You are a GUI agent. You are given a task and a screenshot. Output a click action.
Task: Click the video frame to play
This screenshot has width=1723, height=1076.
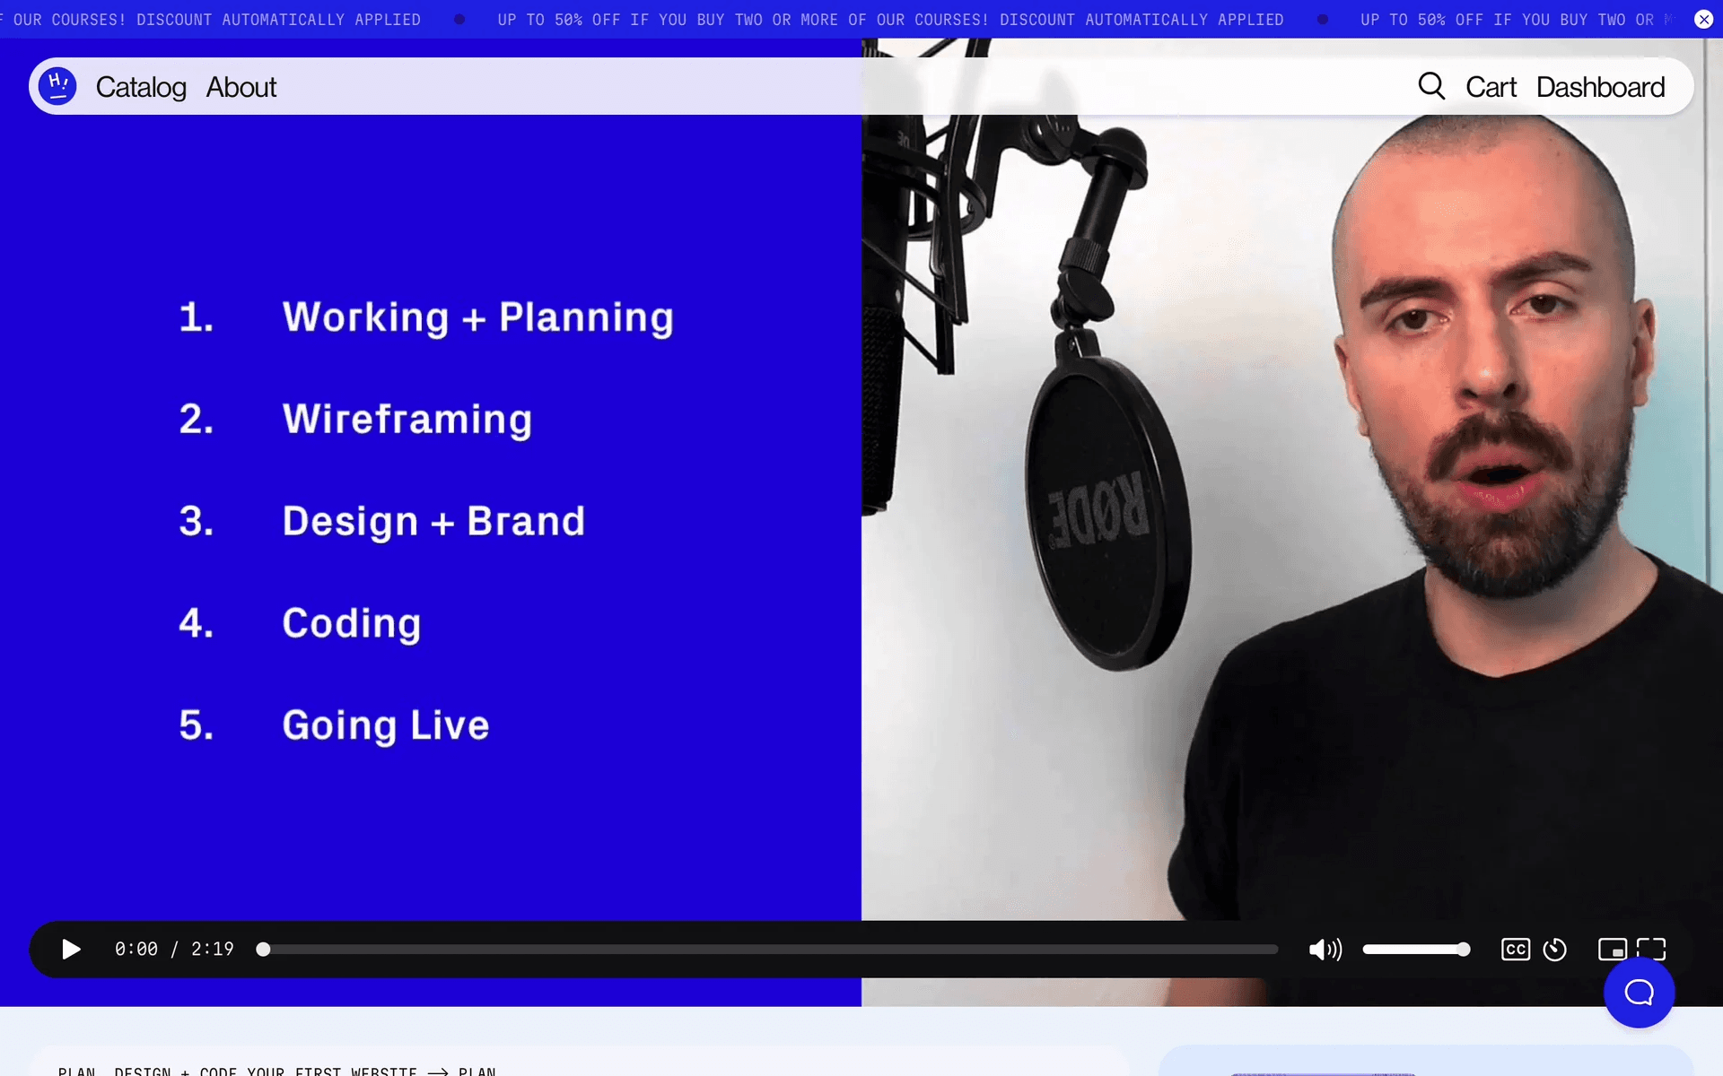(x=861, y=520)
